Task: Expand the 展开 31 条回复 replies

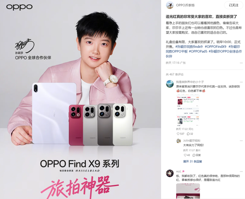Action: pyautogui.click(x=193, y=162)
